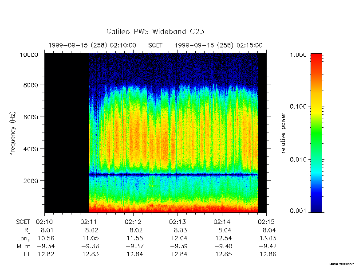This screenshot has width=355, height=266.
Task: Click the '8000' frequency tick label
Action: 31,85
